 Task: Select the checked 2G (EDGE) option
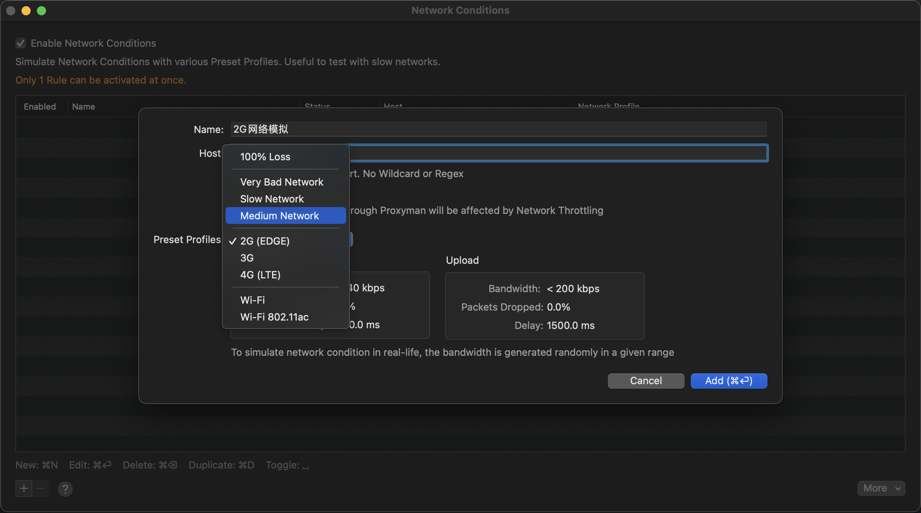coord(264,241)
